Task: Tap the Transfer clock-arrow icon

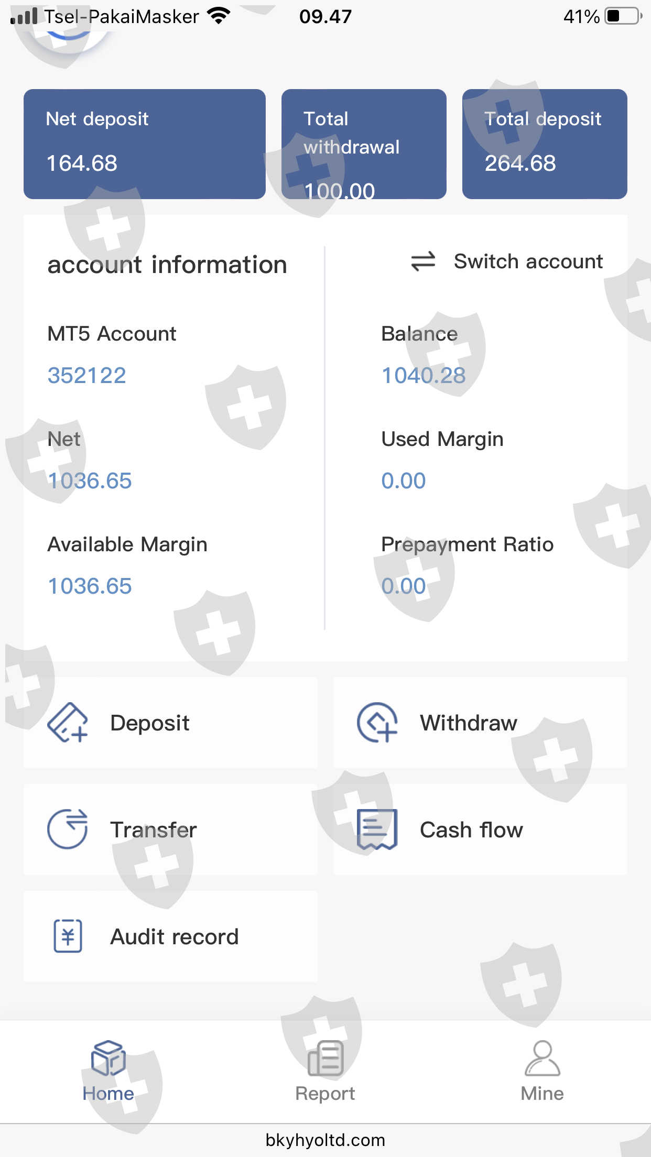Action: tap(68, 829)
